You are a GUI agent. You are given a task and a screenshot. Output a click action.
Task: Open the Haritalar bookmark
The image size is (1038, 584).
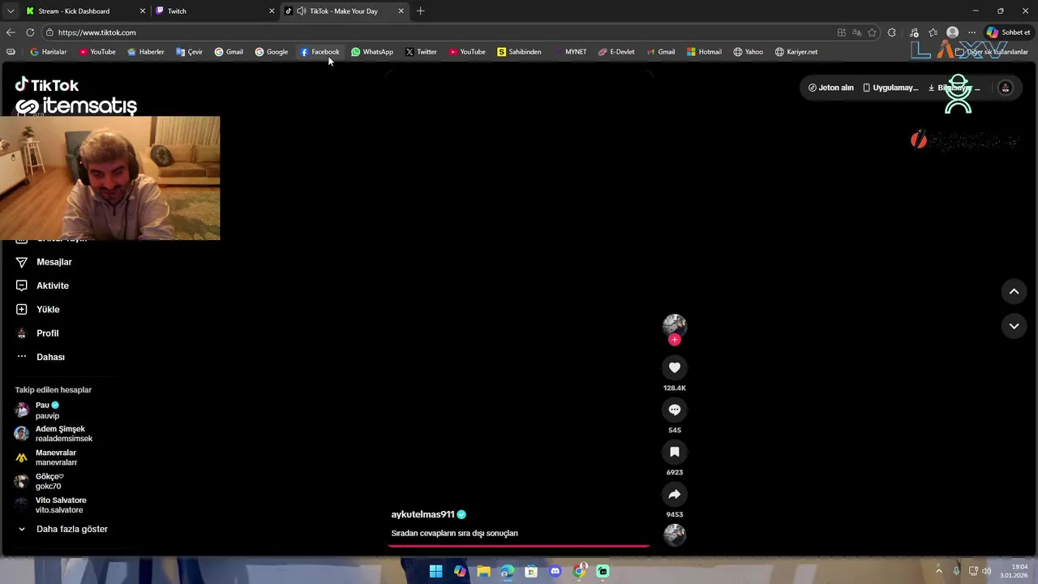point(49,52)
